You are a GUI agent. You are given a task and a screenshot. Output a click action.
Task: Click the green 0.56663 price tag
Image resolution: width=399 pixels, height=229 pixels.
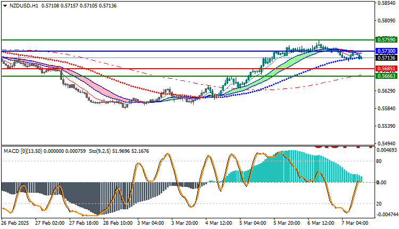tap(386, 76)
